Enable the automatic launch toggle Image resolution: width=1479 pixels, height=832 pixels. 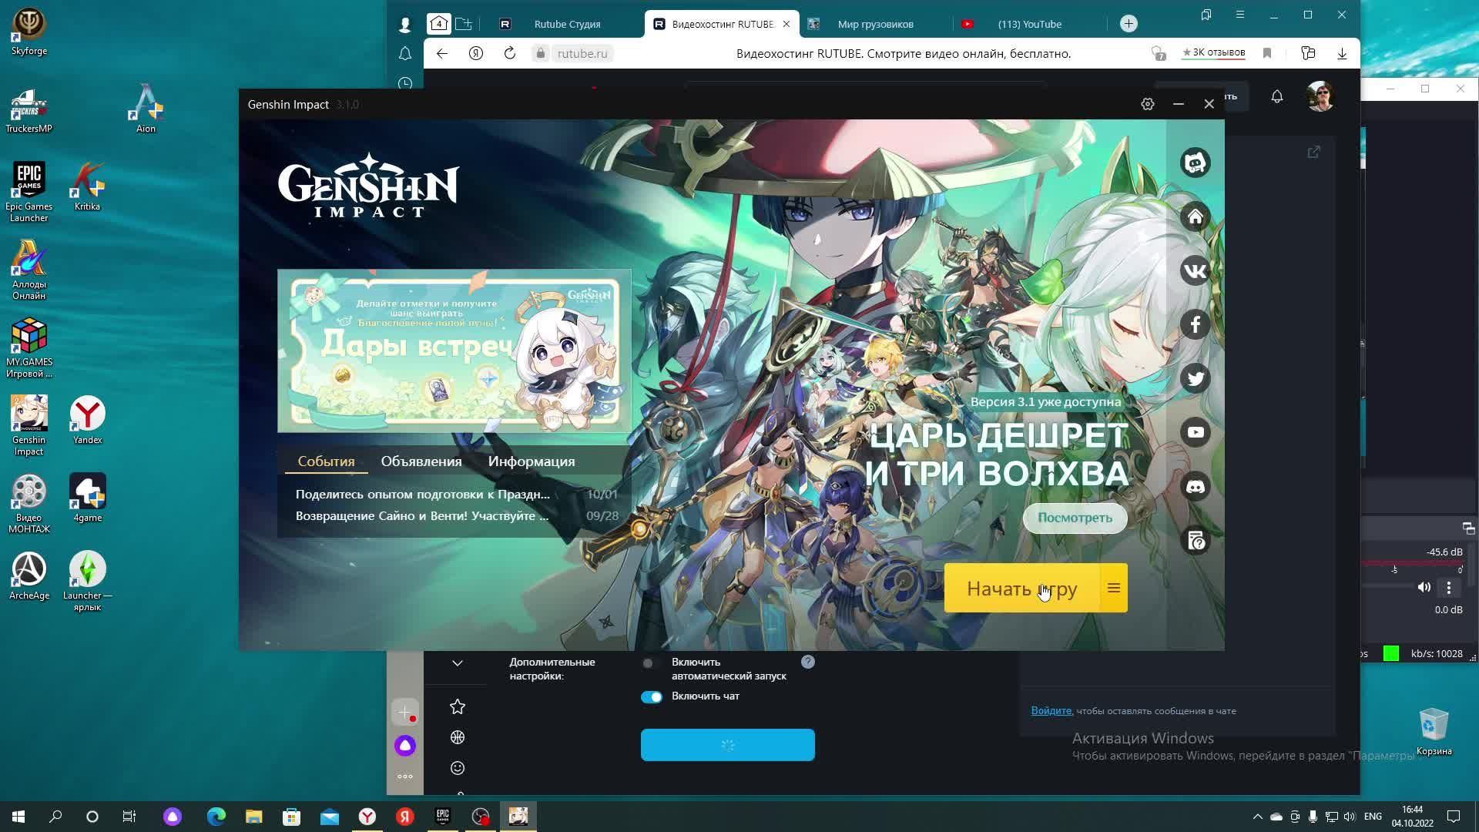[x=651, y=663]
